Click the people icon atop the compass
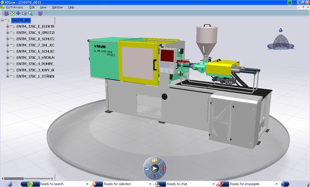 154,160
